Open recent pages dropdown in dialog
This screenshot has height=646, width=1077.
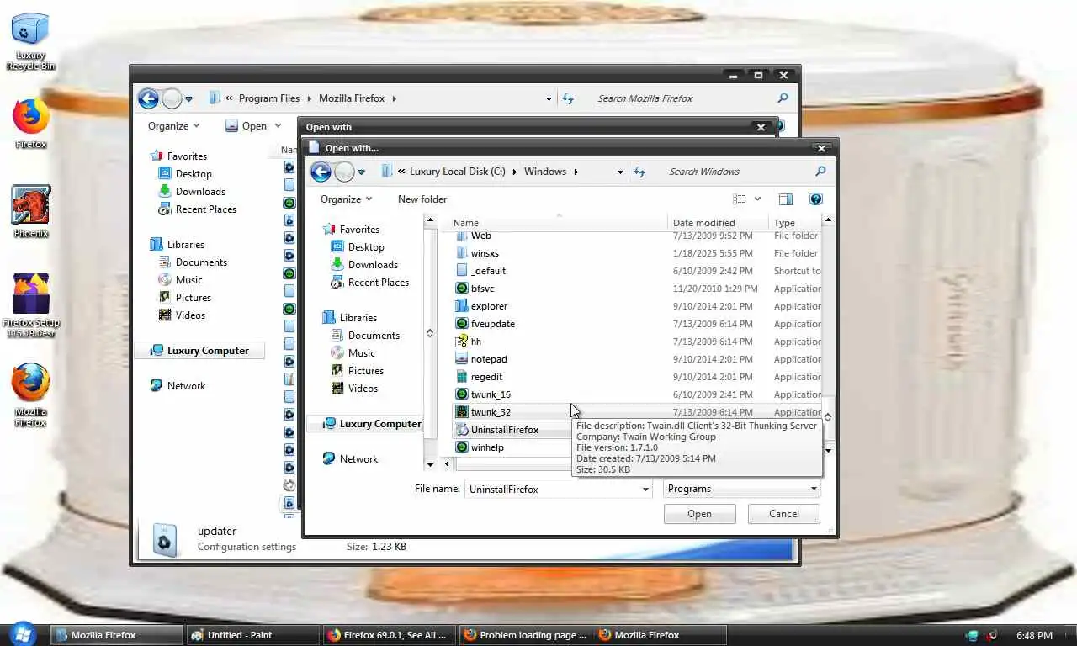tap(361, 172)
